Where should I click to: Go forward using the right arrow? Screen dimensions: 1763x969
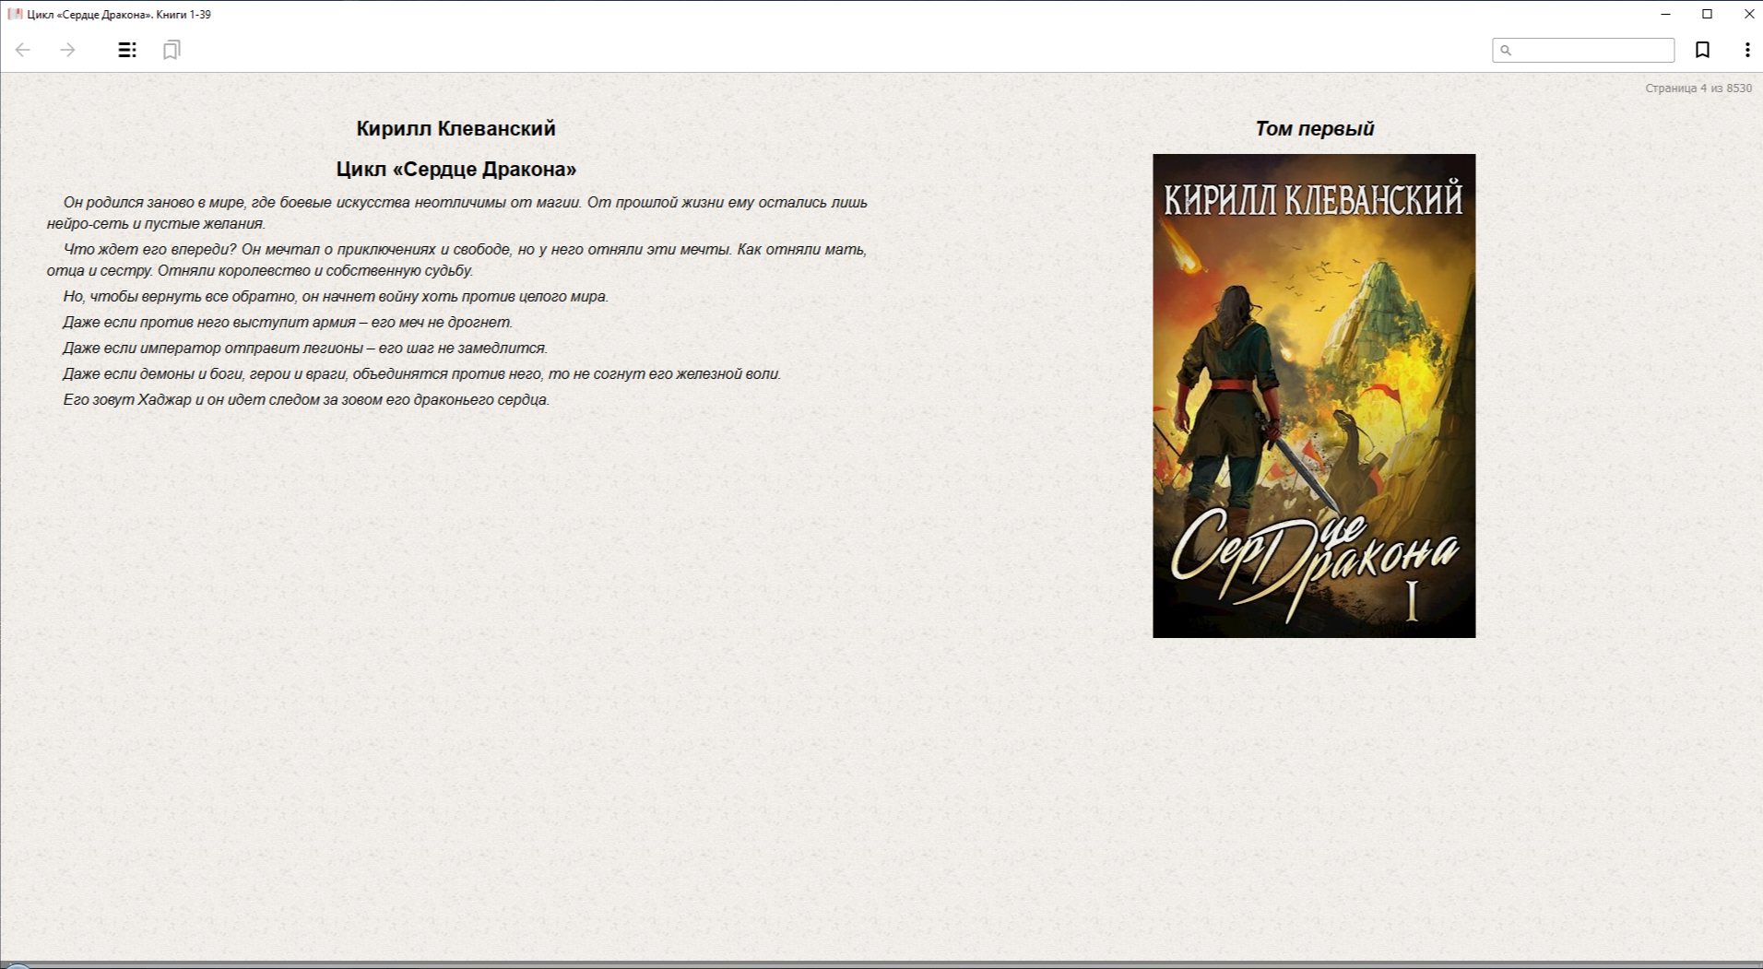(67, 50)
